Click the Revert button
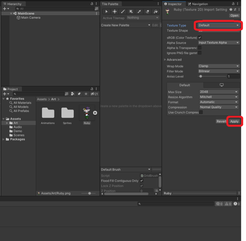The height and width of the screenshot is (241, 246). [221, 121]
